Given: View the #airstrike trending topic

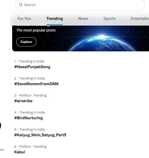Looking at the screenshot, I should tap(23, 101).
